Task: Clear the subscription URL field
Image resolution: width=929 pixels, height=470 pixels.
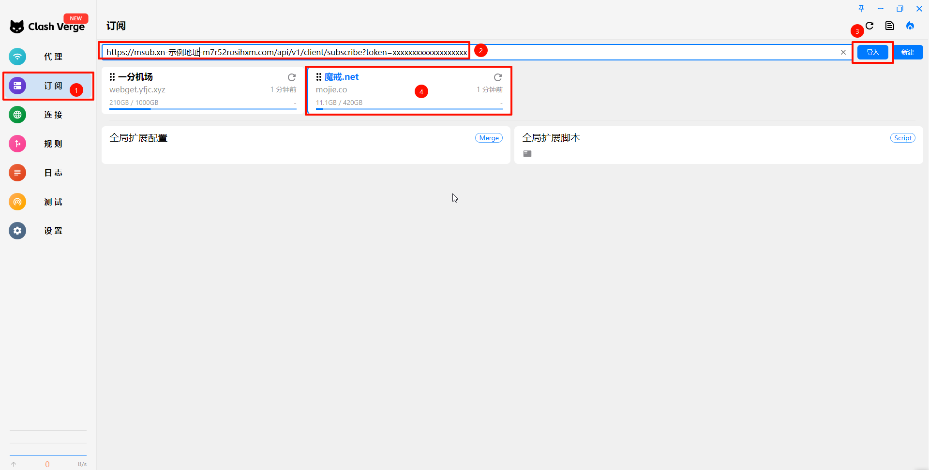Action: click(x=843, y=52)
